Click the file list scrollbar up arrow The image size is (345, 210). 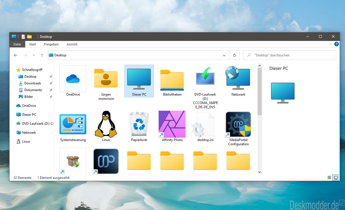coord(260,66)
